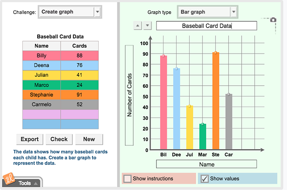The image size is (287, 190).
Task: Click the down arrow above the graph
Action: click(x=148, y=26)
